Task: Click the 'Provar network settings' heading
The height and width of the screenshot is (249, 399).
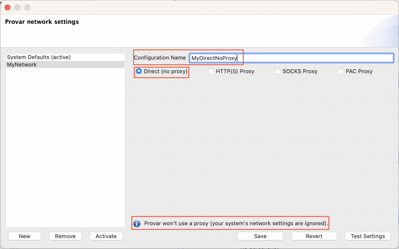Action: click(x=42, y=22)
